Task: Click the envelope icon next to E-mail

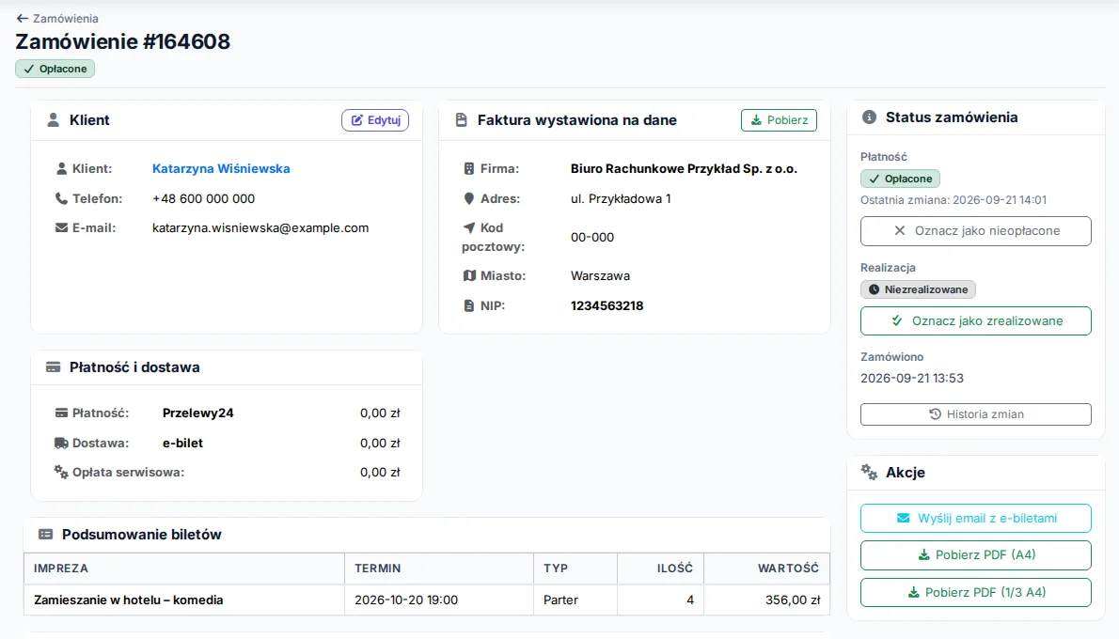Action: tap(61, 228)
